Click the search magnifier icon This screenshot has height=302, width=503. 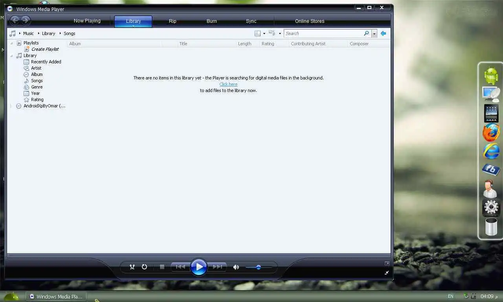[366, 33]
